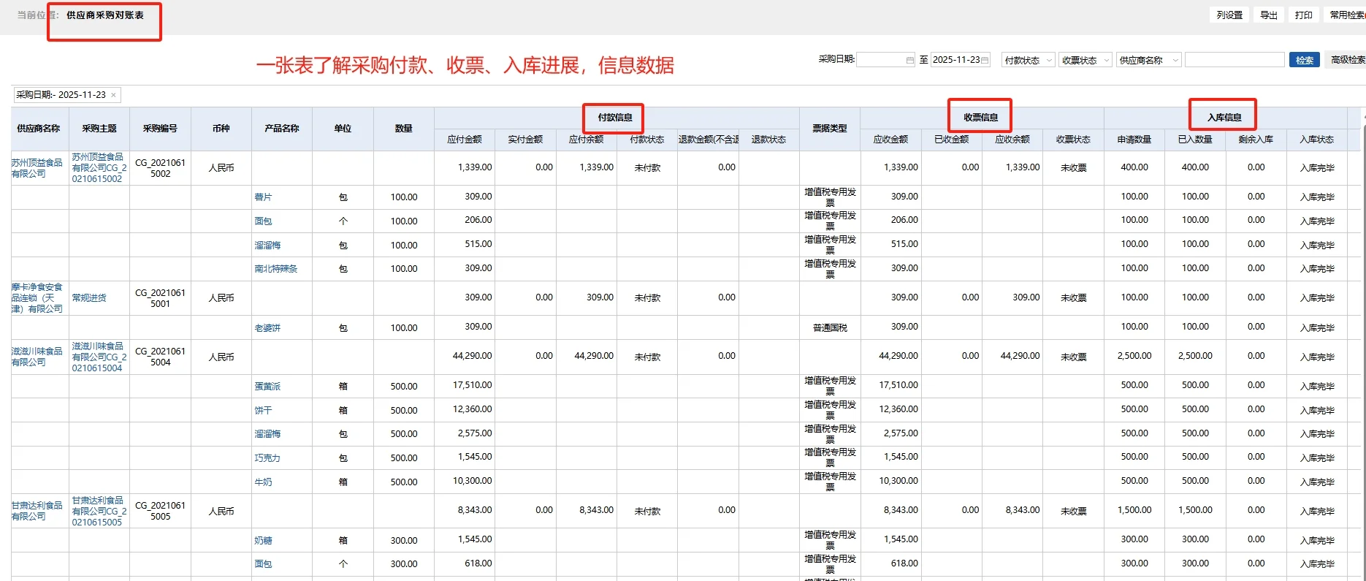Viewport: 1366px width, 581px height.
Task: Click the 实付金额 column header
Action: tap(526, 140)
